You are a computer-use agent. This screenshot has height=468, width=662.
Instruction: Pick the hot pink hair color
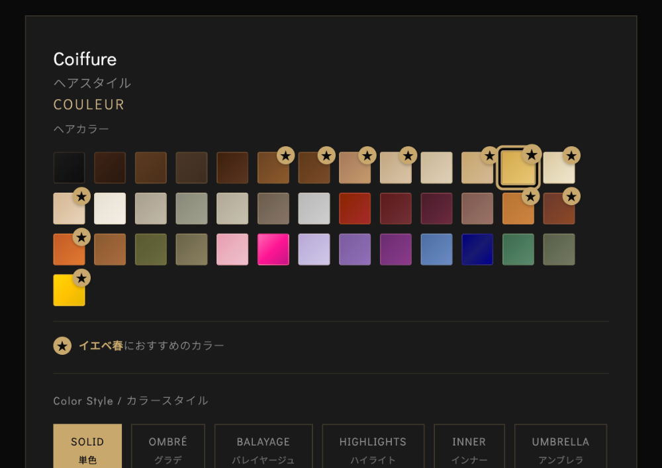click(273, 249)
